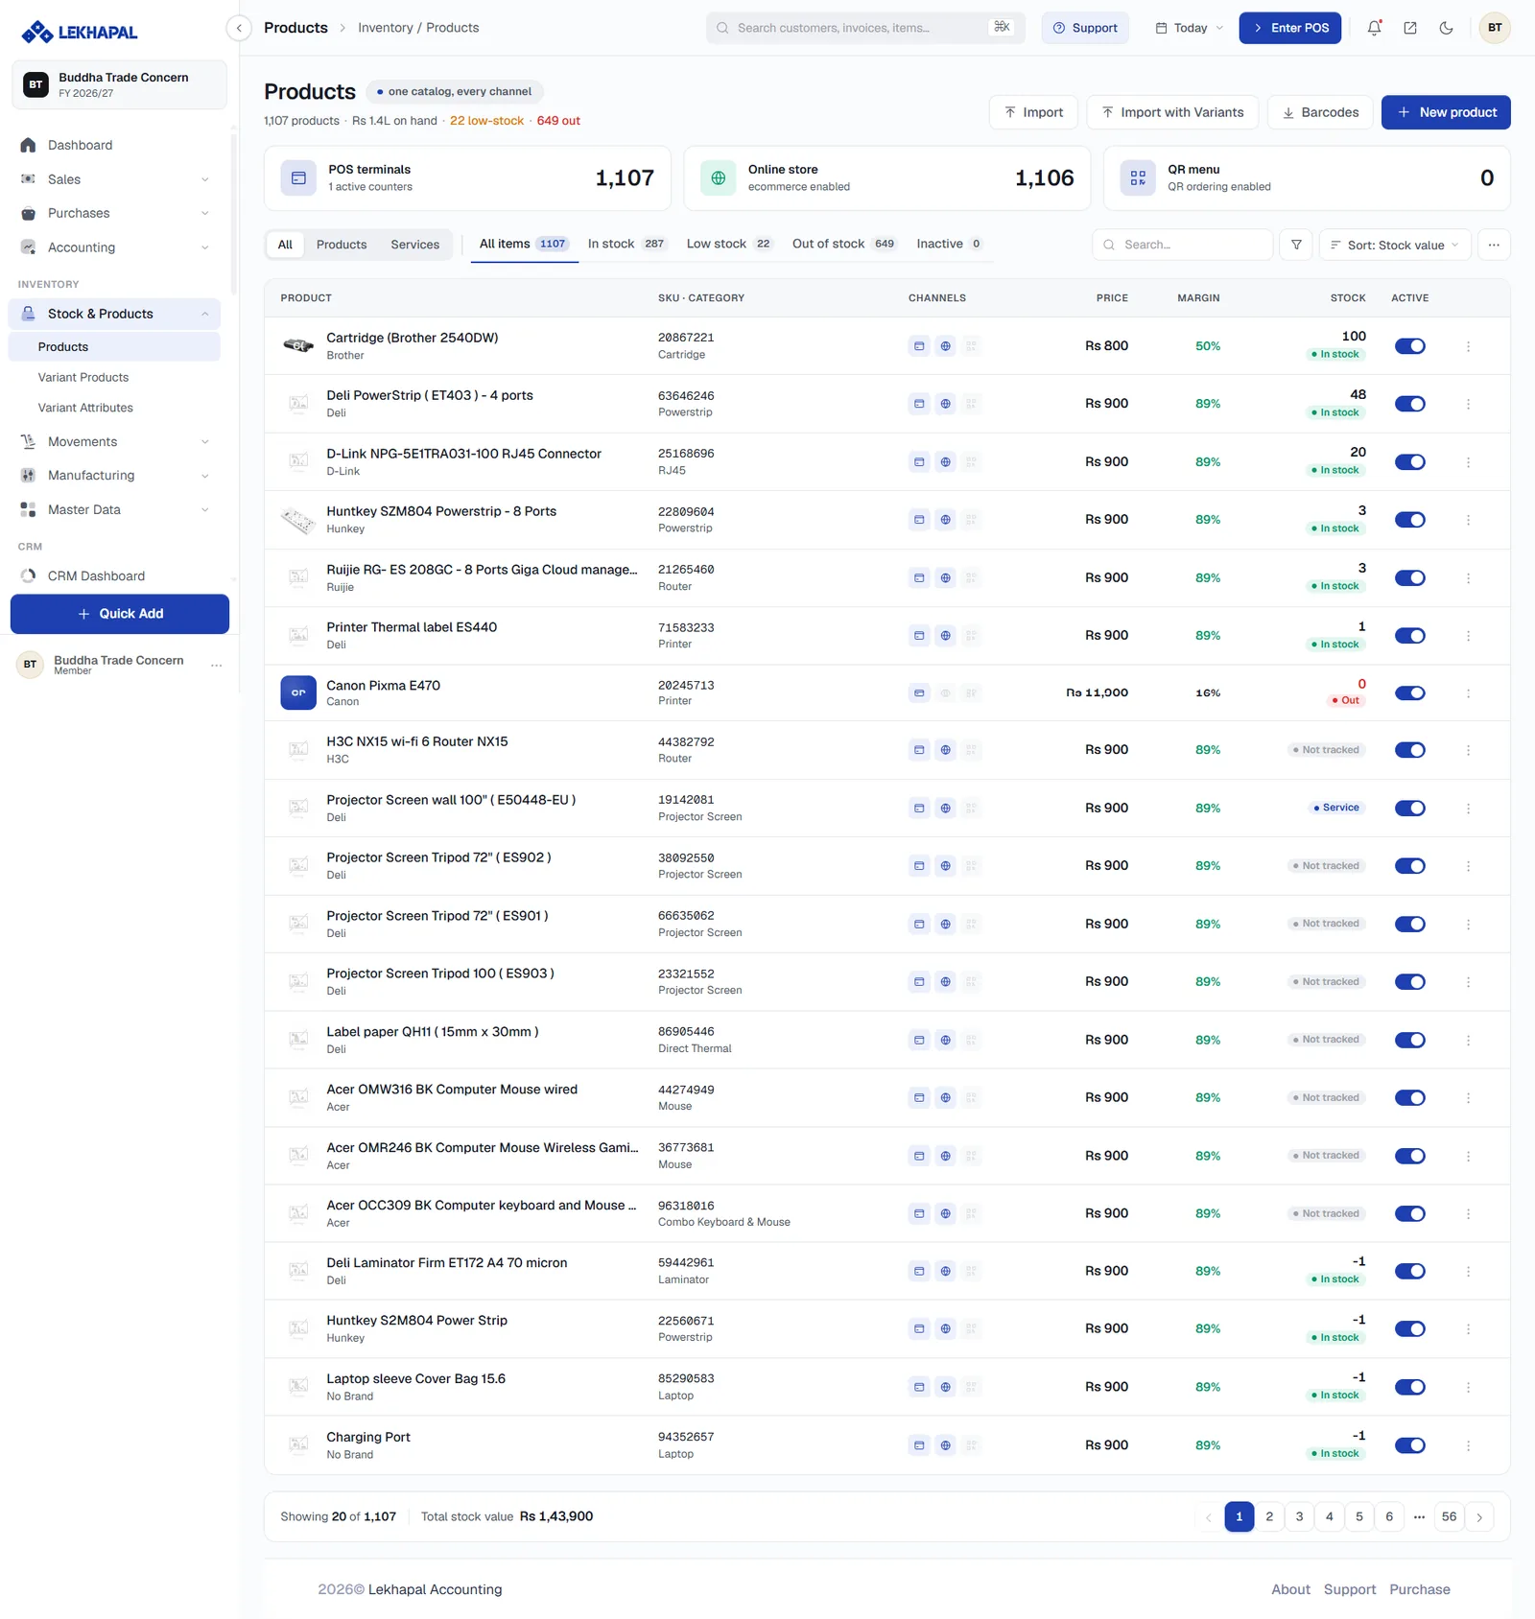
Task: Open the Today date dropdown
Action: click(x=1189, y=28)
